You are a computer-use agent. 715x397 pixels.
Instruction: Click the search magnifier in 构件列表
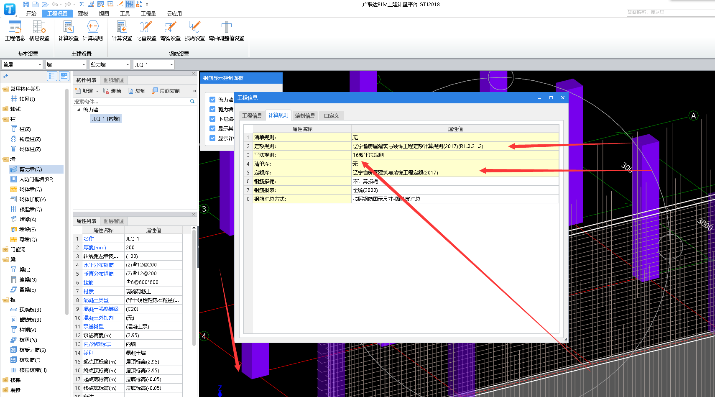pos(192,101)
